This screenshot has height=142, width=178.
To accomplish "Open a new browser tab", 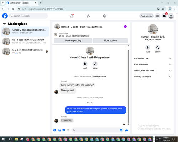I will click(41, 3).
